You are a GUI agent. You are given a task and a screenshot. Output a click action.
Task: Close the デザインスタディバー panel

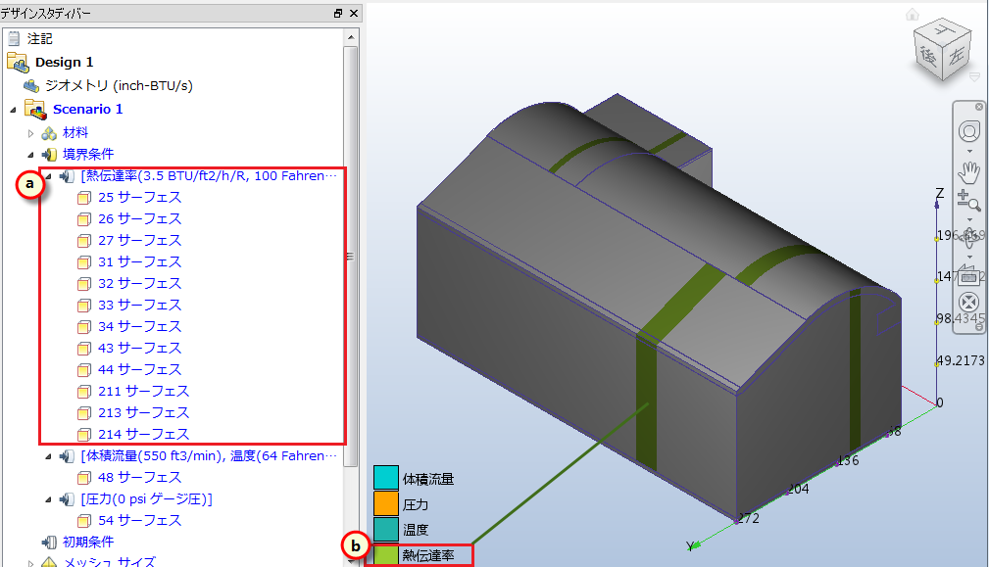(x=354, y=14)
